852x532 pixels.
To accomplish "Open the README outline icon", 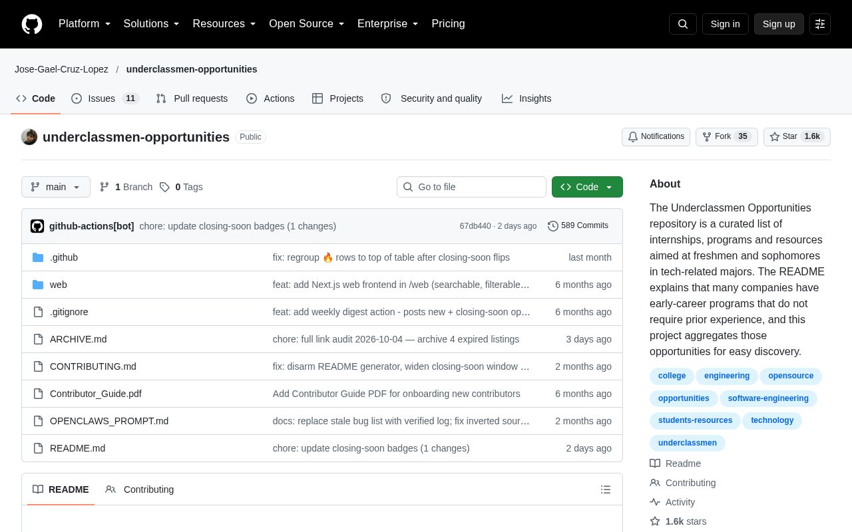I will pos(606,489).
